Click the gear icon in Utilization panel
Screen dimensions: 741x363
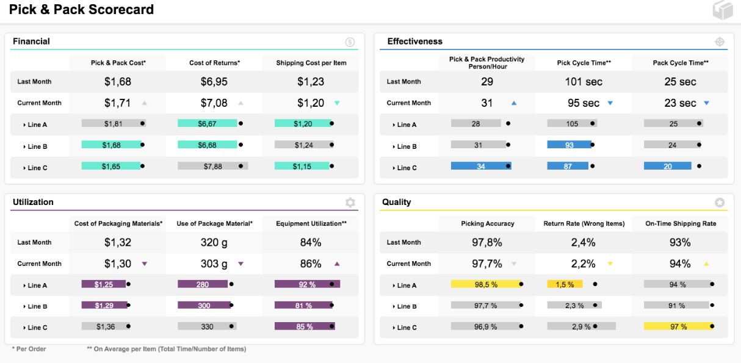click(350, 203)
